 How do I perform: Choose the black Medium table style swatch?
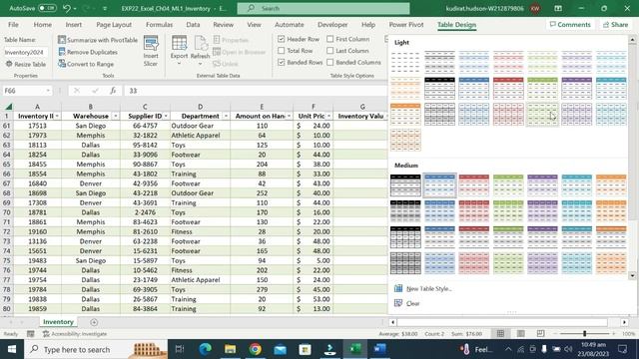coord(405,185)
